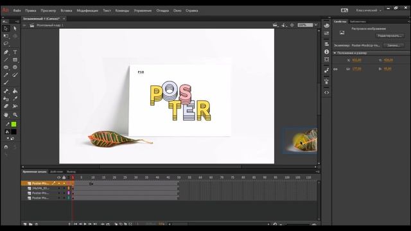Open the Правка menu

(31, 11)
